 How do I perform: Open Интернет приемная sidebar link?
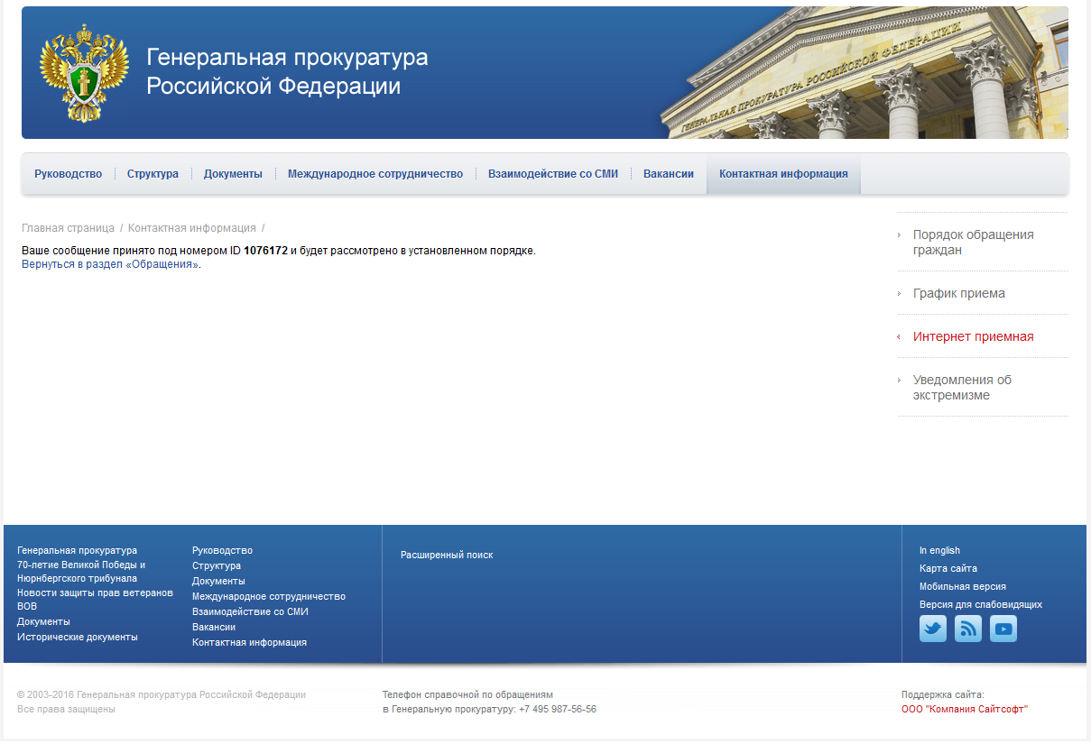click(x=974, y=336)
